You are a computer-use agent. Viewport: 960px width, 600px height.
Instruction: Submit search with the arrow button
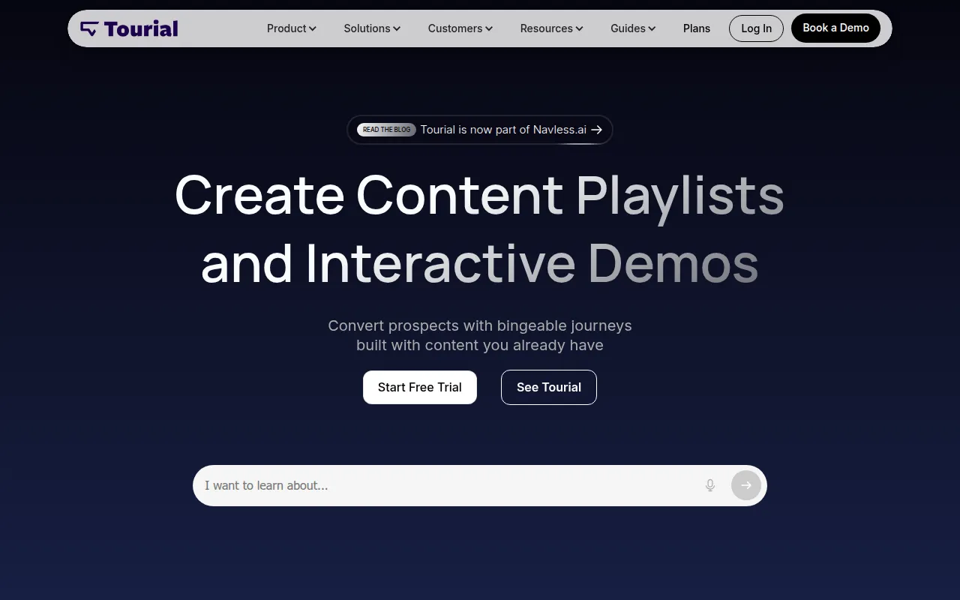click(x=746, y=485)
